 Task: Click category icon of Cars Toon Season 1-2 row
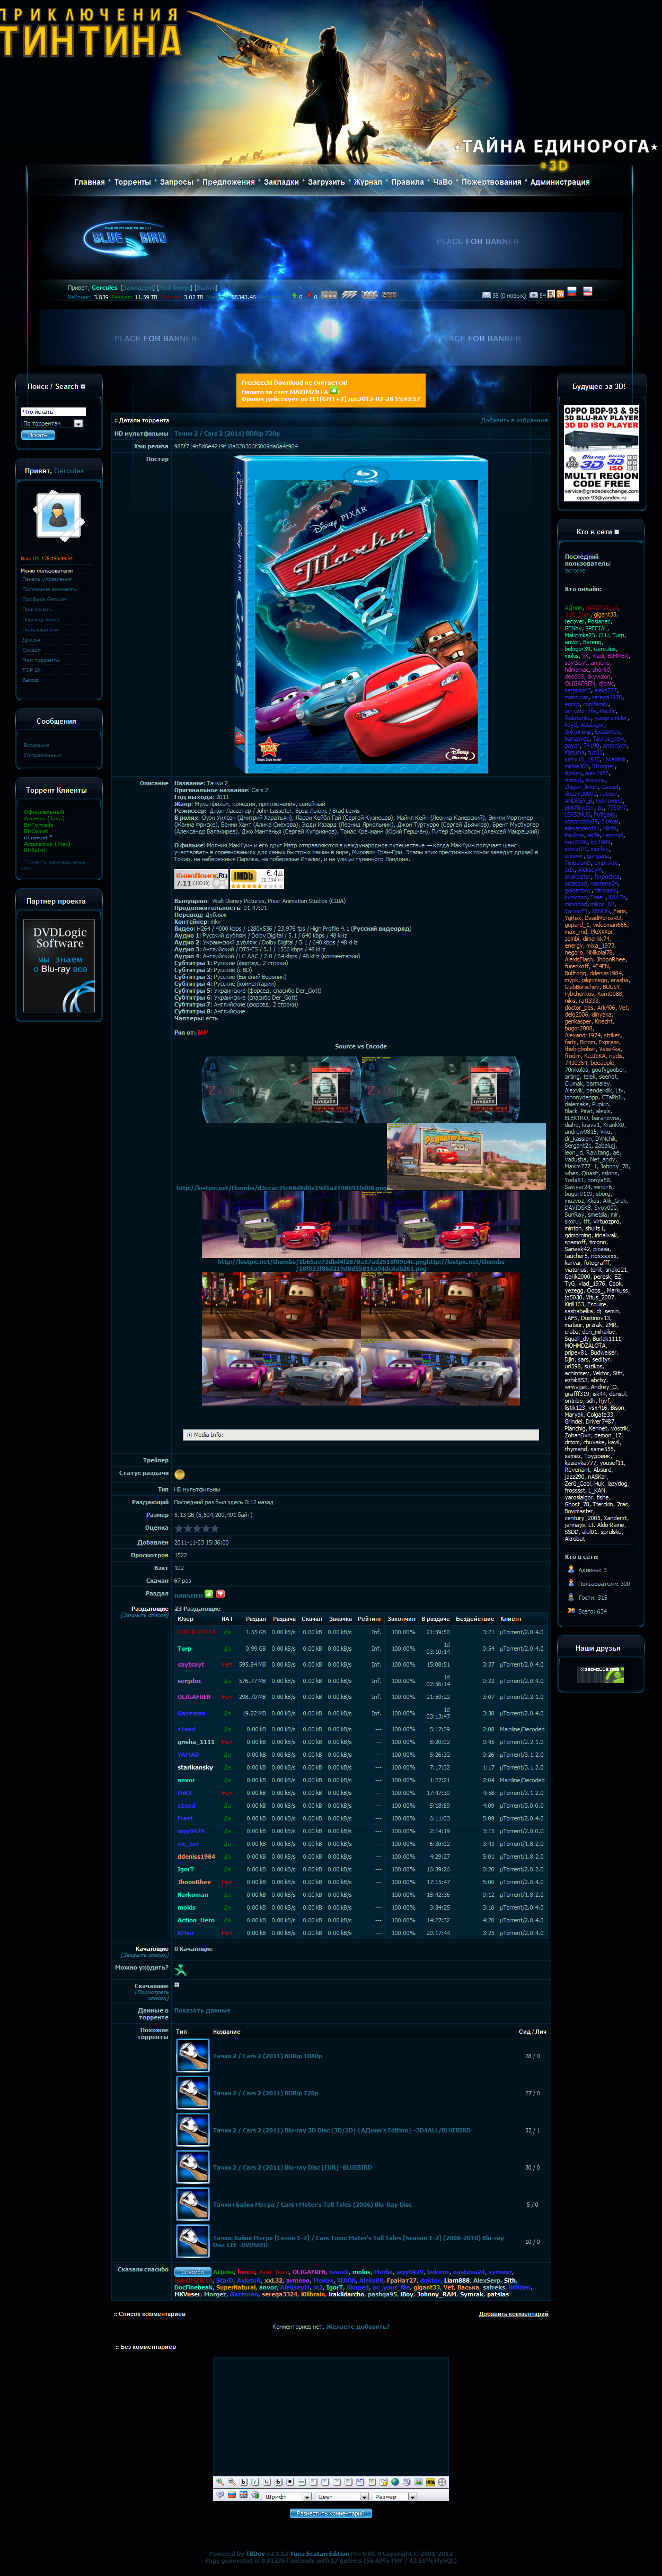click(x=192, y=2241)
